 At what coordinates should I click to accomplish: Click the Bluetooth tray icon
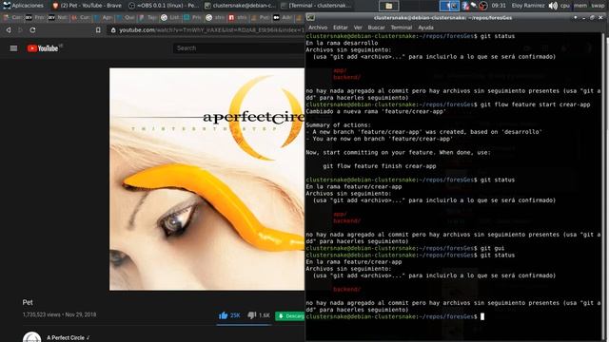click(x=465, y=6)
